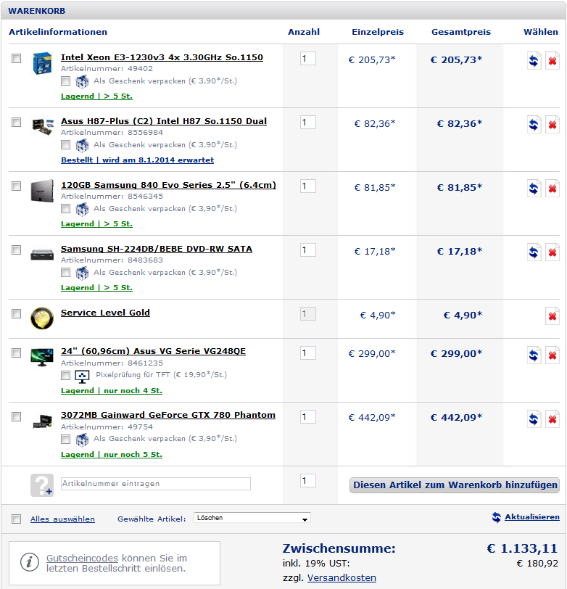Viewport: 567px width, 589px height.
Task: Click gift wrap icon under Asus H87-Plus
Action: (x=82, y=145)
